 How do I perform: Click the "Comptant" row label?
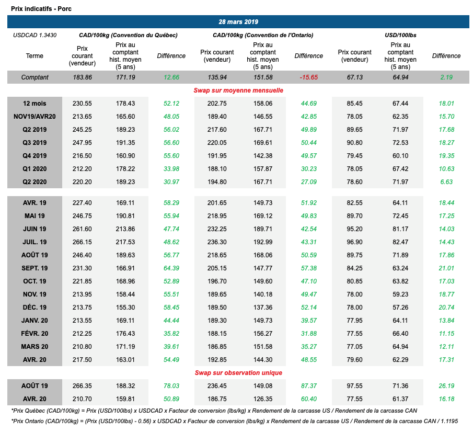tap(34, 77)
